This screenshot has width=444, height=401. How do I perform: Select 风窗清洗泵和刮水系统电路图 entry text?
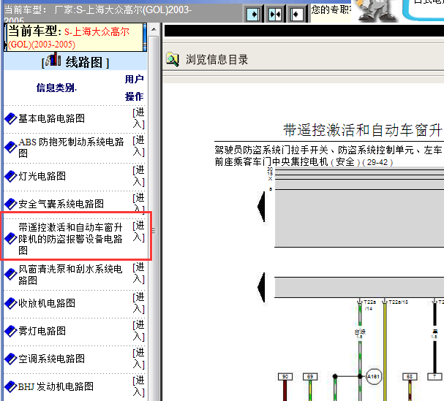70,275
